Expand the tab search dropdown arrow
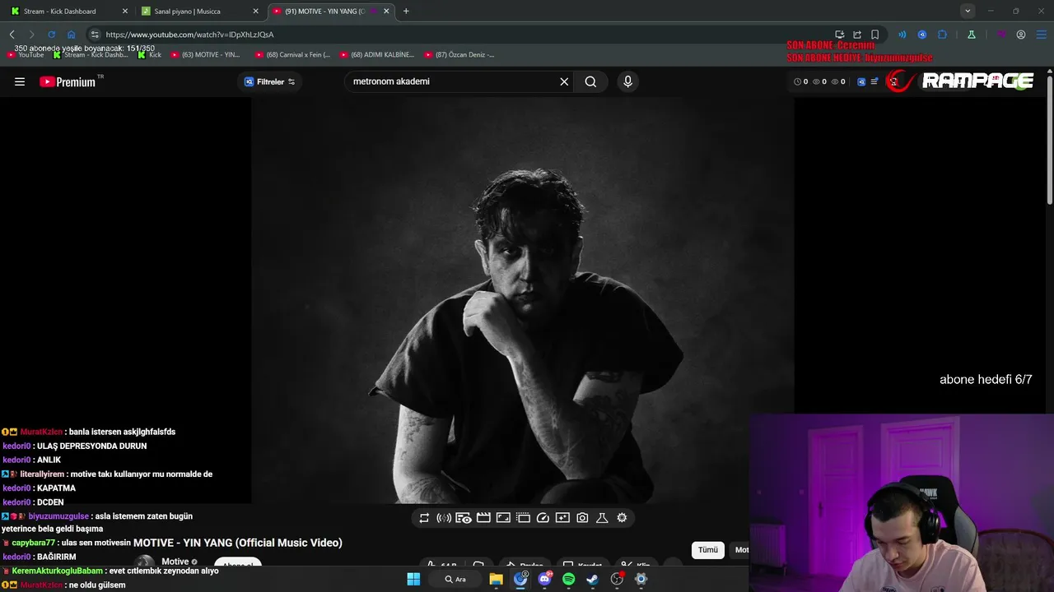This screenshot has width=1054, height=592. tap(968, 11)
